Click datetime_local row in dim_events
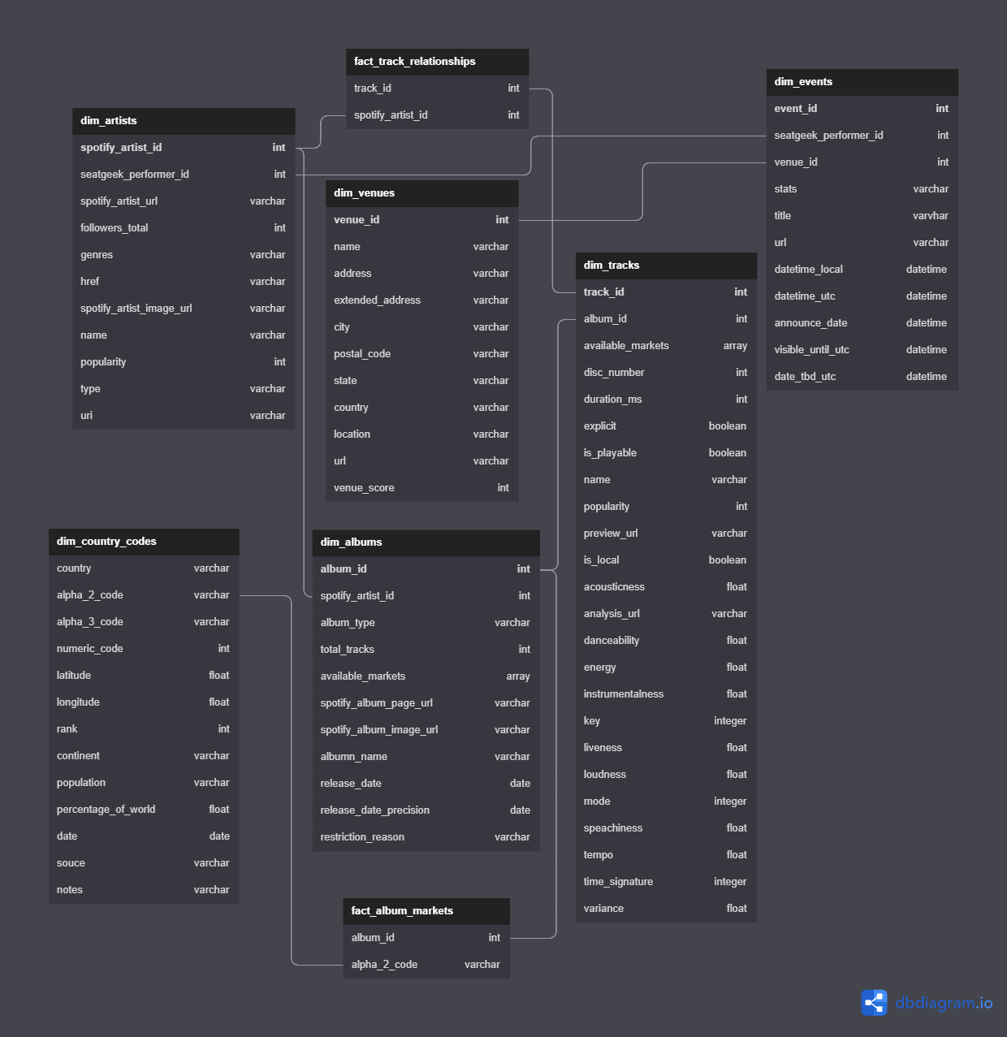 [862, 270]
